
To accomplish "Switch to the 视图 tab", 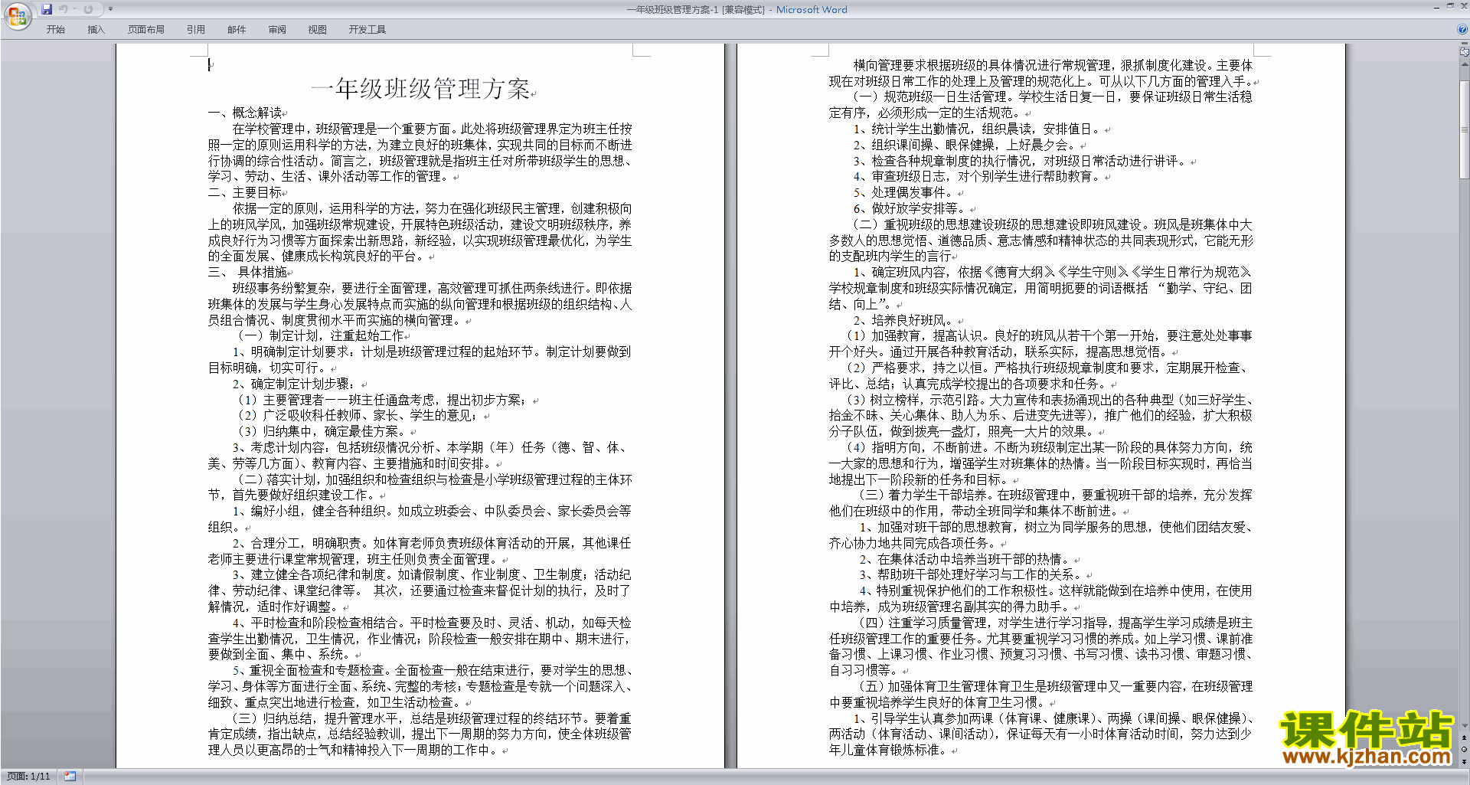I will [x=318, y=29].
